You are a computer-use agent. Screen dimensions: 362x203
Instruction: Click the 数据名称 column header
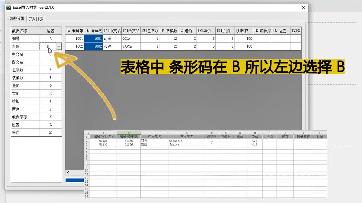point(25,31)
